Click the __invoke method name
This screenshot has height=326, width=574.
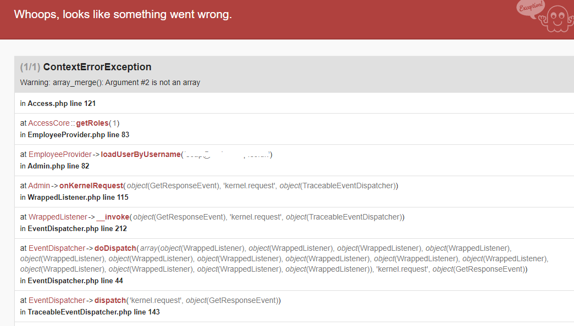114,217
